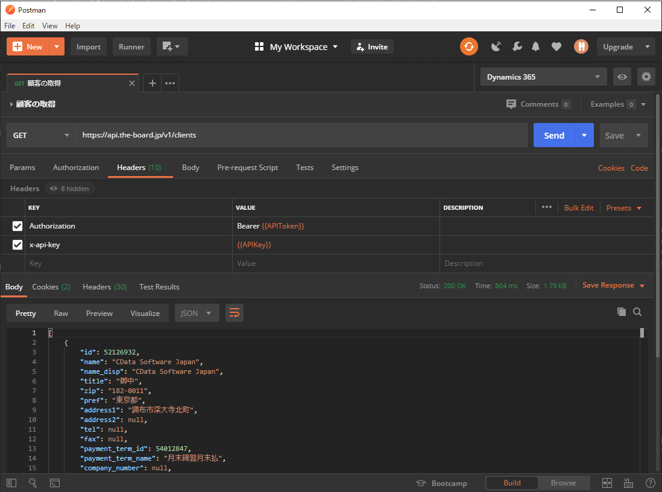
Task: Click the Bulk Edit link
Action: [579, 207]
